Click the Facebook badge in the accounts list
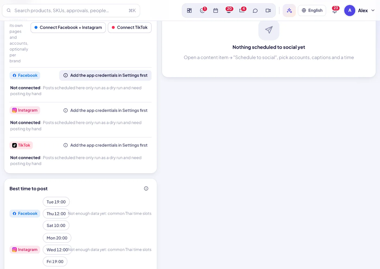This screenshot has width=380, height=269. 25,76
